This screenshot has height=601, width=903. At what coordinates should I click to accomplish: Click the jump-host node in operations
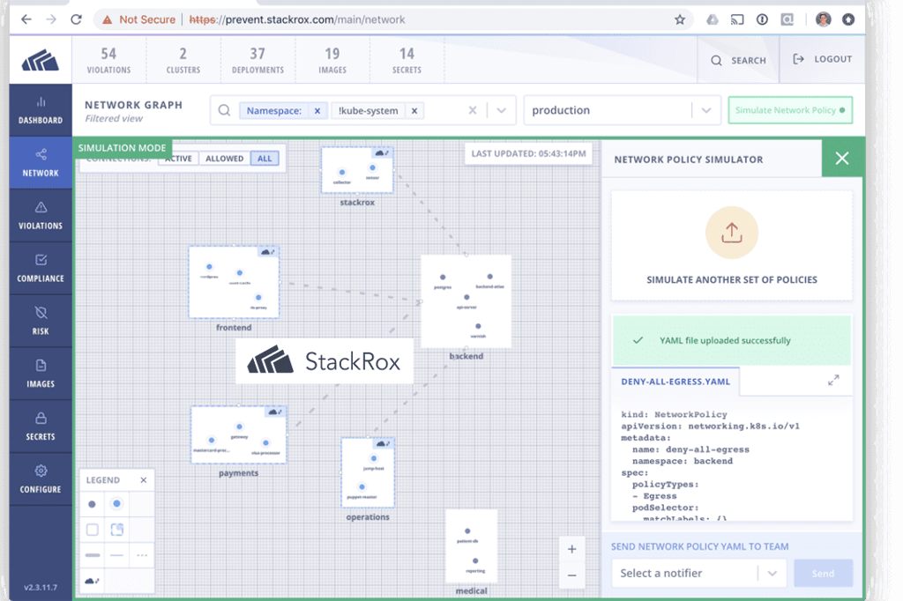[x=374, y=459]
